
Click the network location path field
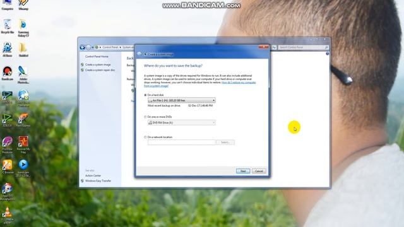coord(181,143)
